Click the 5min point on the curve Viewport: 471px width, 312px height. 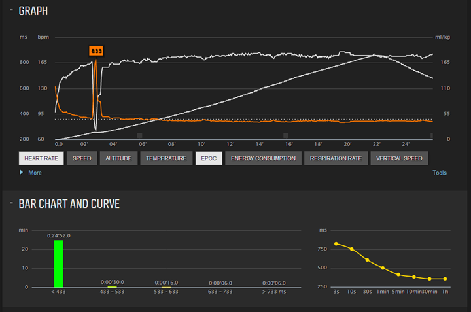click(x=398, y=275)
